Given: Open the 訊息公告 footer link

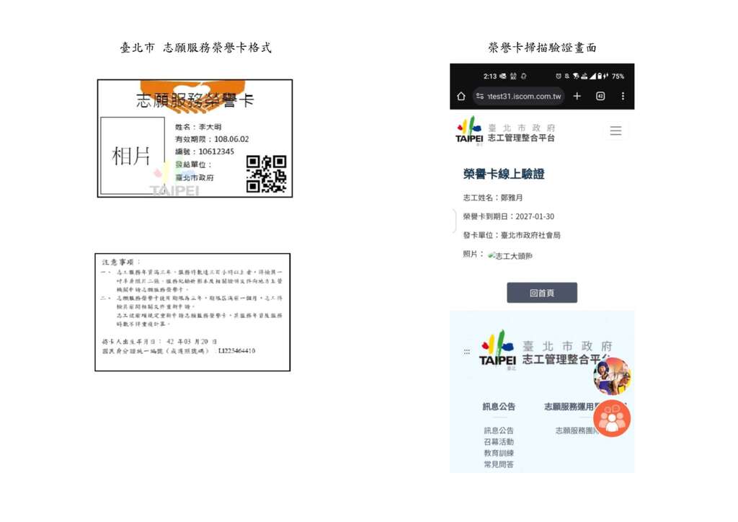Looking at the screenshot, I should [x=499, y=430].
